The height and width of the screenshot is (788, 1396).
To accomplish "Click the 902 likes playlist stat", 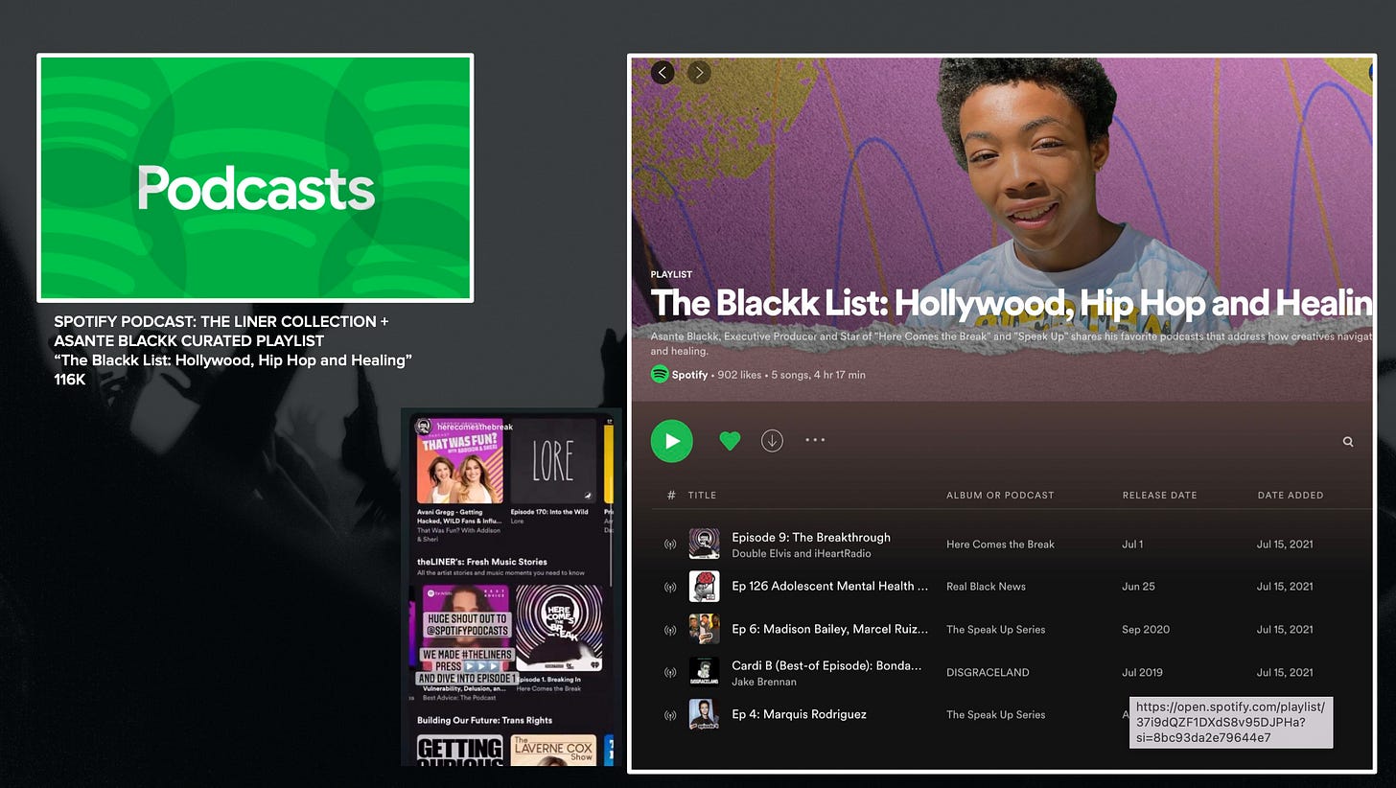I will [x=740, y=375].
